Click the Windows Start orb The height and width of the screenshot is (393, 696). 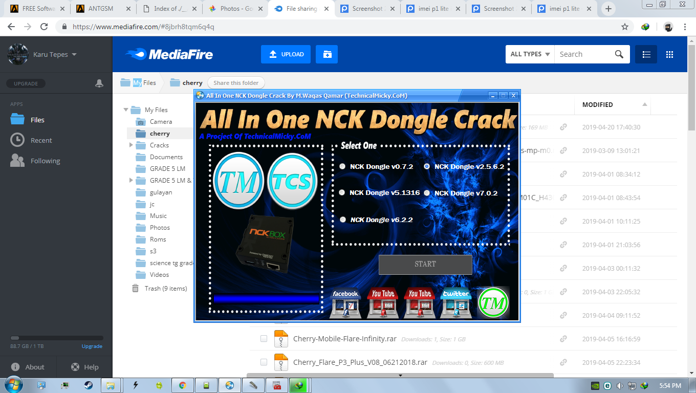(13, 384)
